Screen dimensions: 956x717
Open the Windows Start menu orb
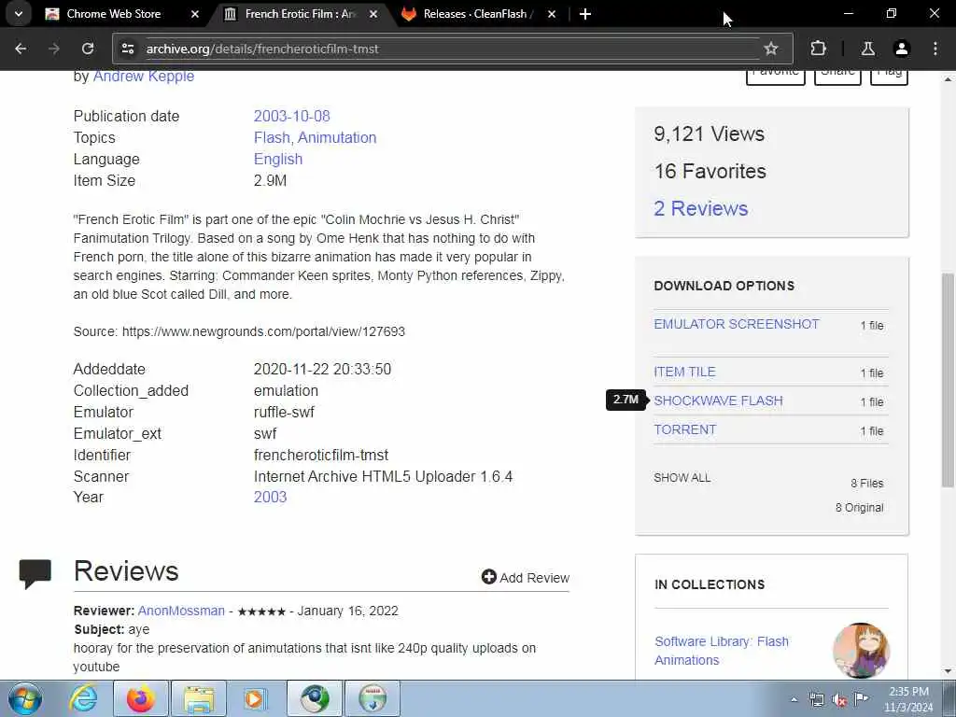[x=25, y=698]
